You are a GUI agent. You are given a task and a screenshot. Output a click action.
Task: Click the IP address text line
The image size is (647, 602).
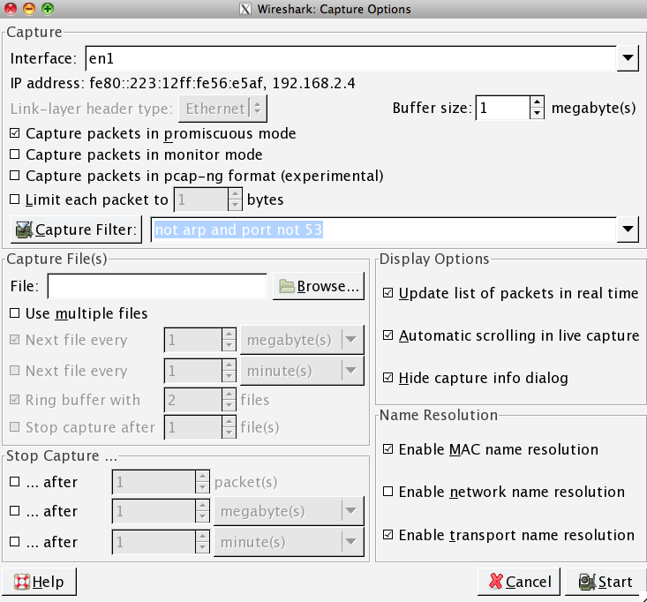[x=183, y=83]
